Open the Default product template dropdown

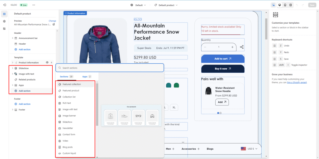pyautogui.click(x=166, y=5)
